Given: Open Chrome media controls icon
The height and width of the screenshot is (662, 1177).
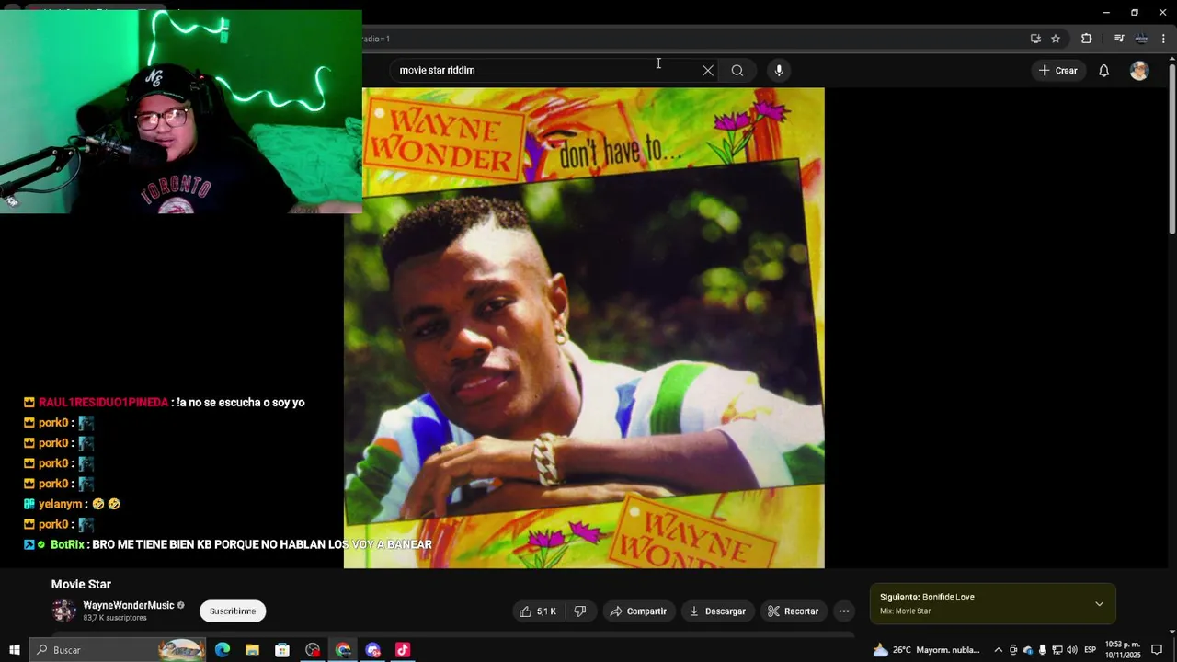Looking at the screenshot, I should tap(1119, 39).
